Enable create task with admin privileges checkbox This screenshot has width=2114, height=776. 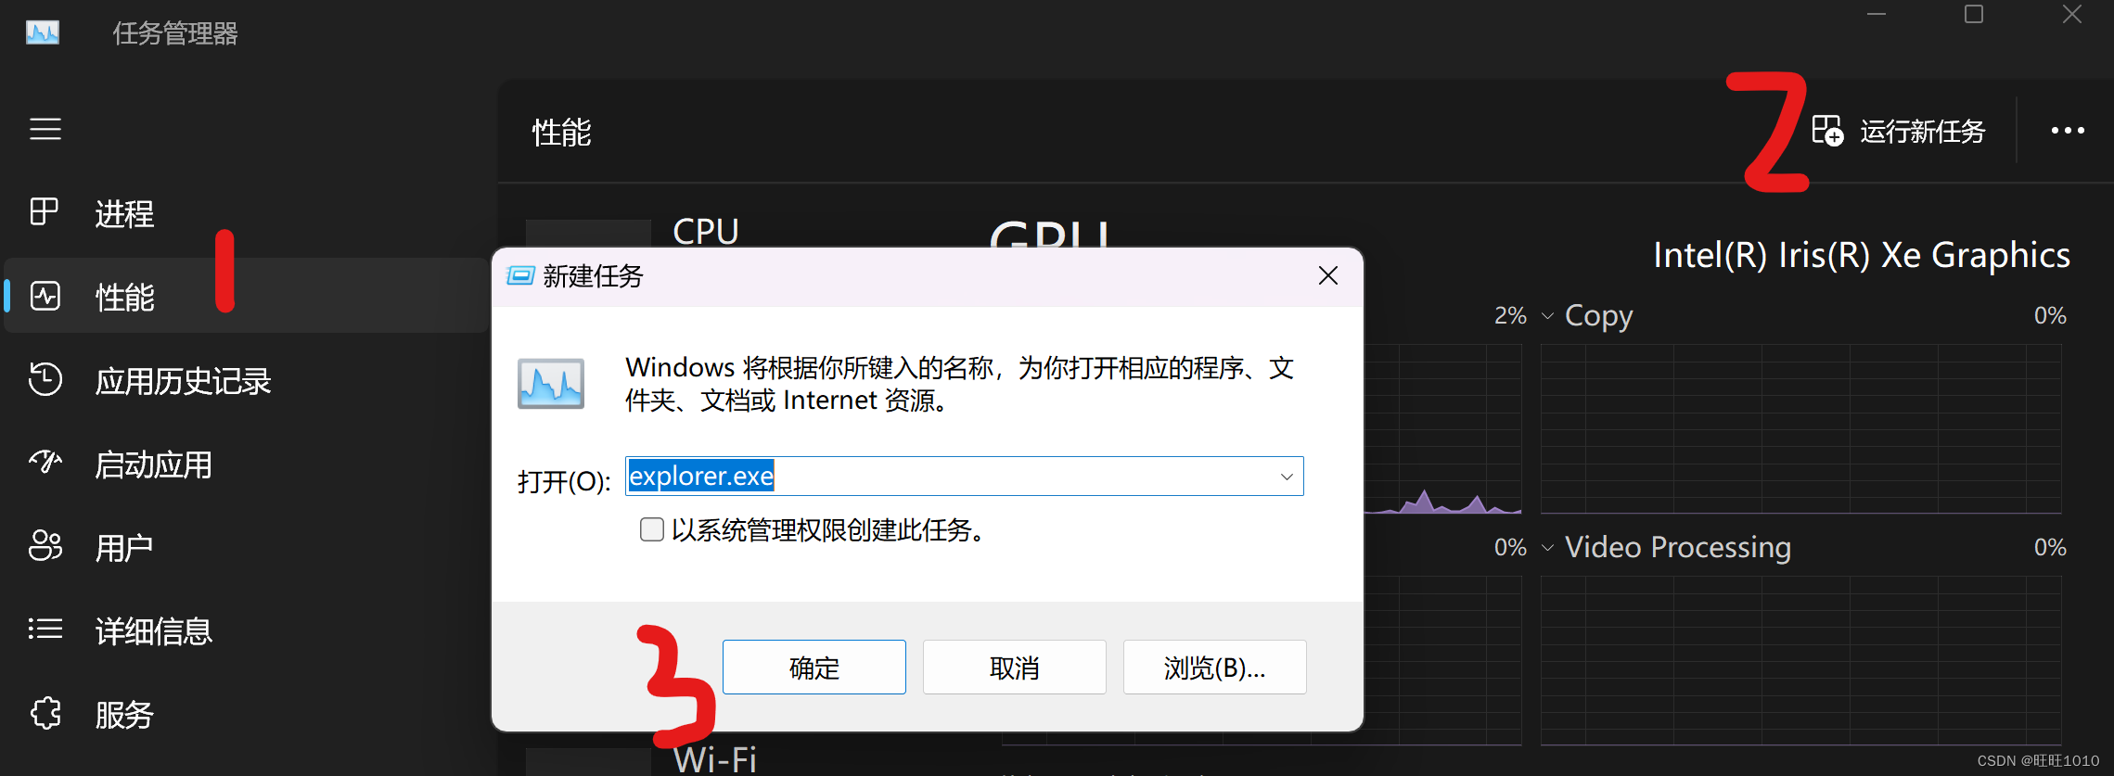tap(652, 529)
